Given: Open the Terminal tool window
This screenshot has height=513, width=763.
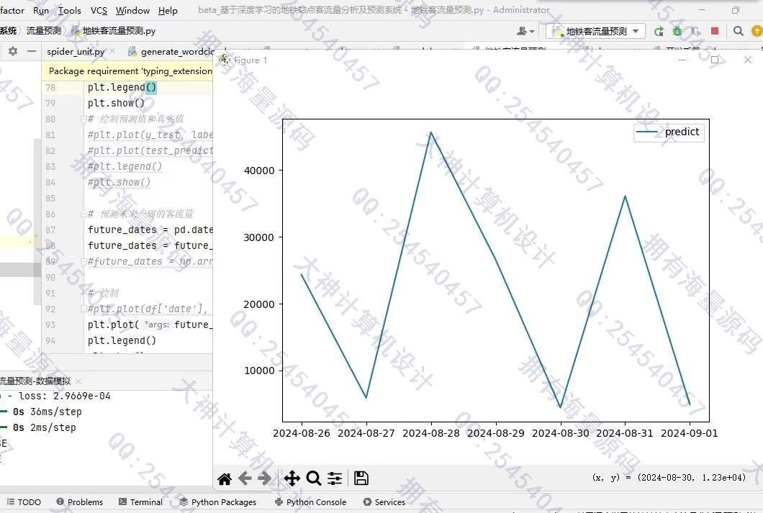Looking at the screenshot, I should tap(140, 501).
